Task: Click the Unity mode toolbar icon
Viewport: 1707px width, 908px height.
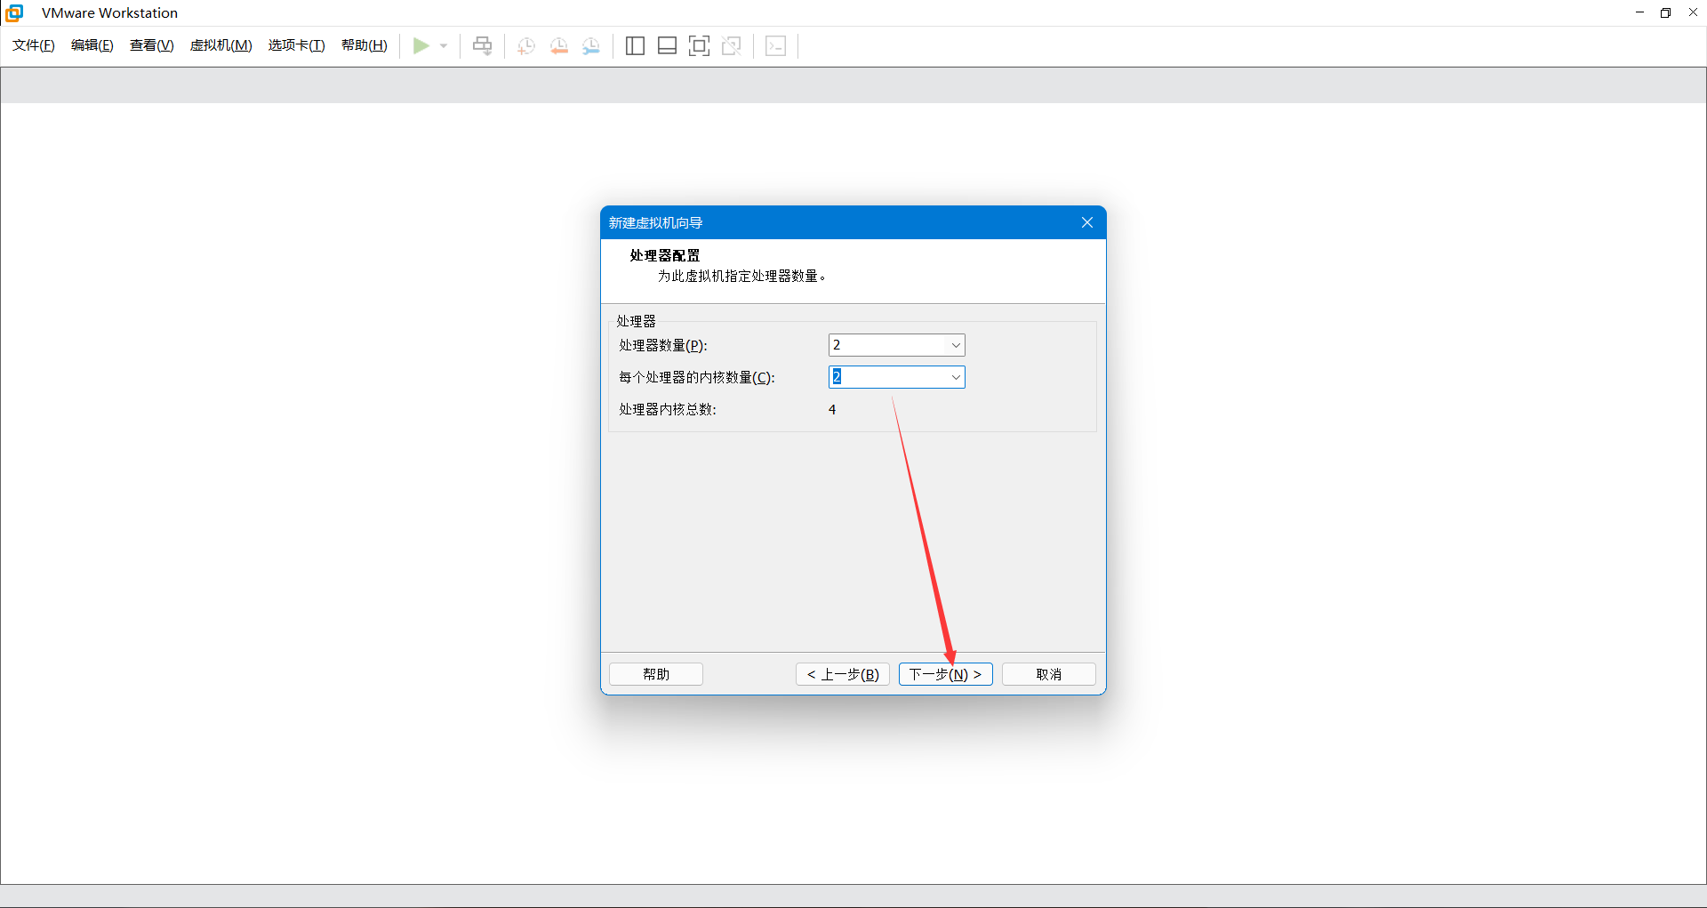Action: point(732,45)
